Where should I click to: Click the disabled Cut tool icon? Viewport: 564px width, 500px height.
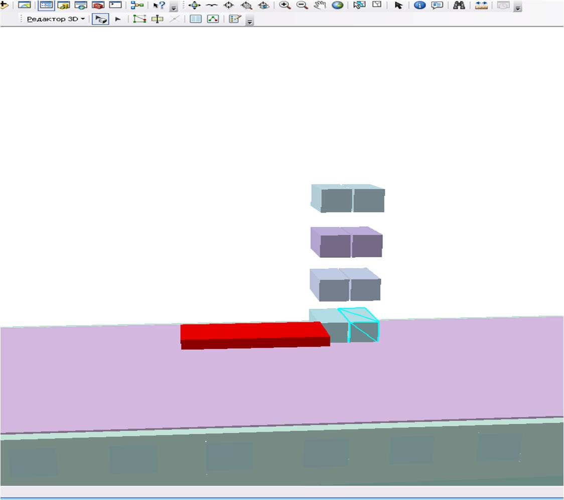(175, 19)
